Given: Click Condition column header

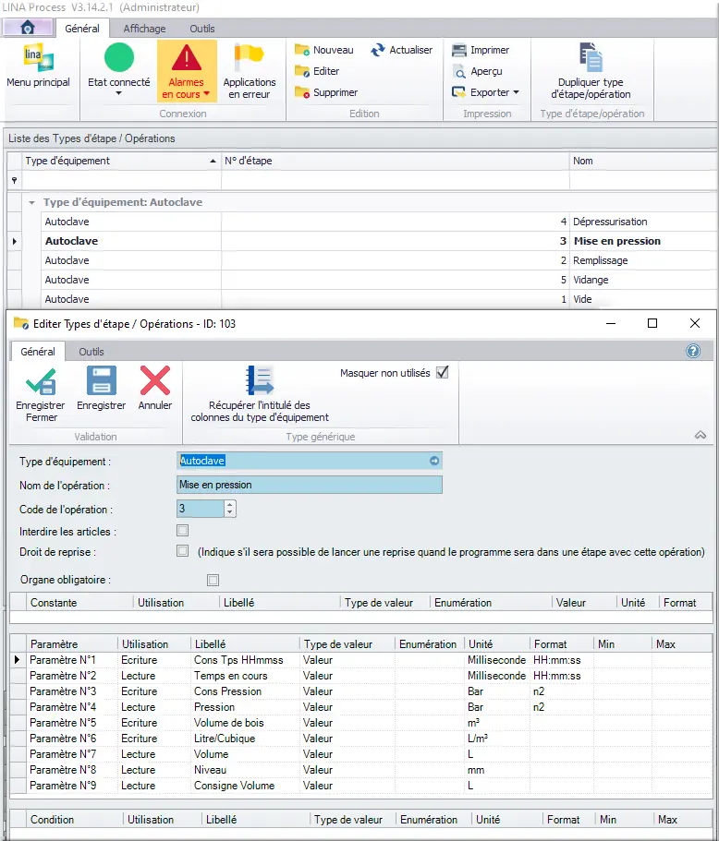Looking at the screenshot, I should 74,820.
